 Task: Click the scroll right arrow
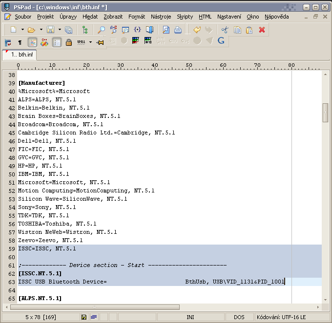(318, 307)
